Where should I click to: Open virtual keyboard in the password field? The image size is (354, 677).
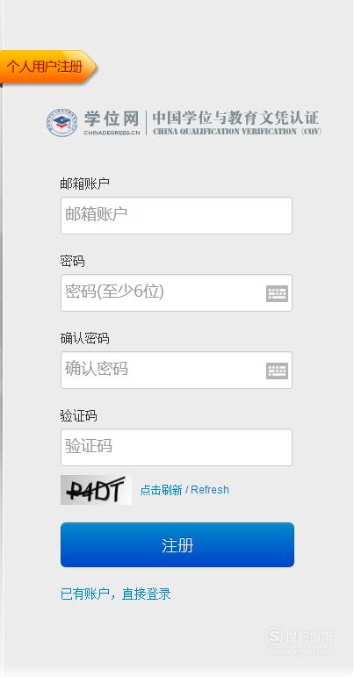(x=277, y=293)
